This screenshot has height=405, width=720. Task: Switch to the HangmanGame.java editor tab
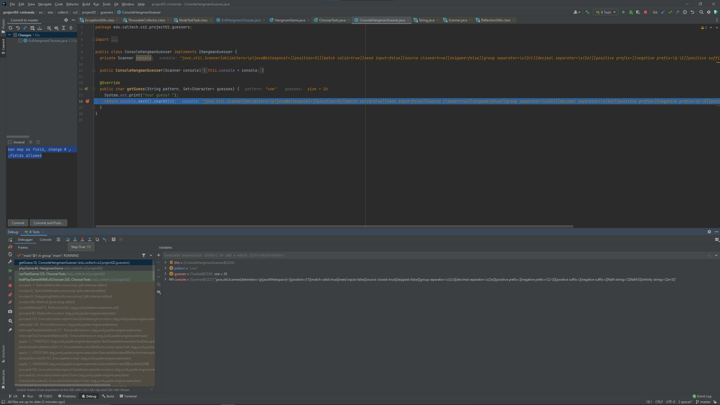point(289,20)
